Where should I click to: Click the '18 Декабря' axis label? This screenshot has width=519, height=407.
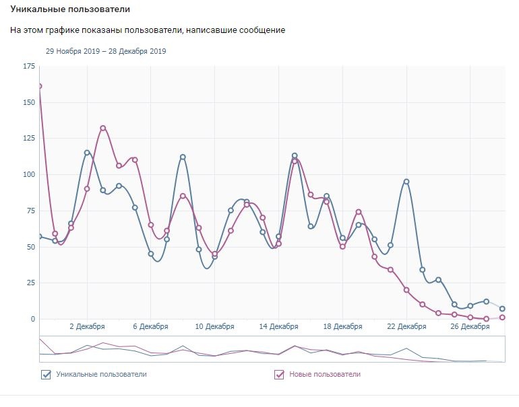[342, 327]
